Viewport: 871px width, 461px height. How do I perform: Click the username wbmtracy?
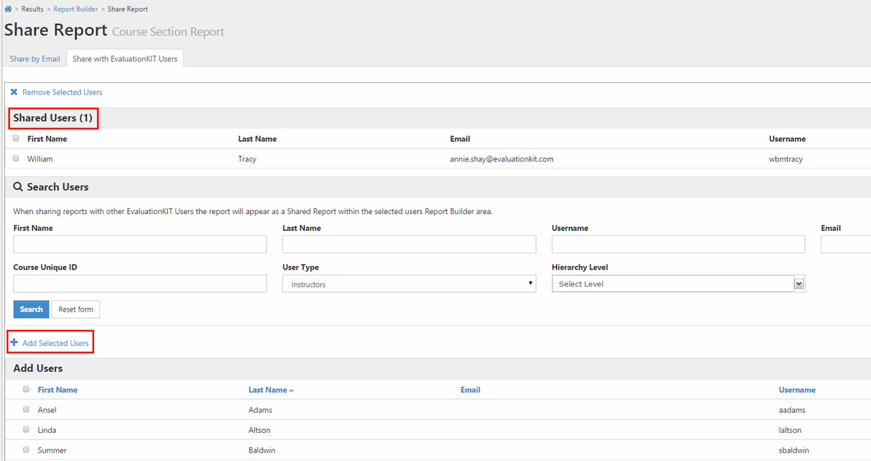coord(786,159)
